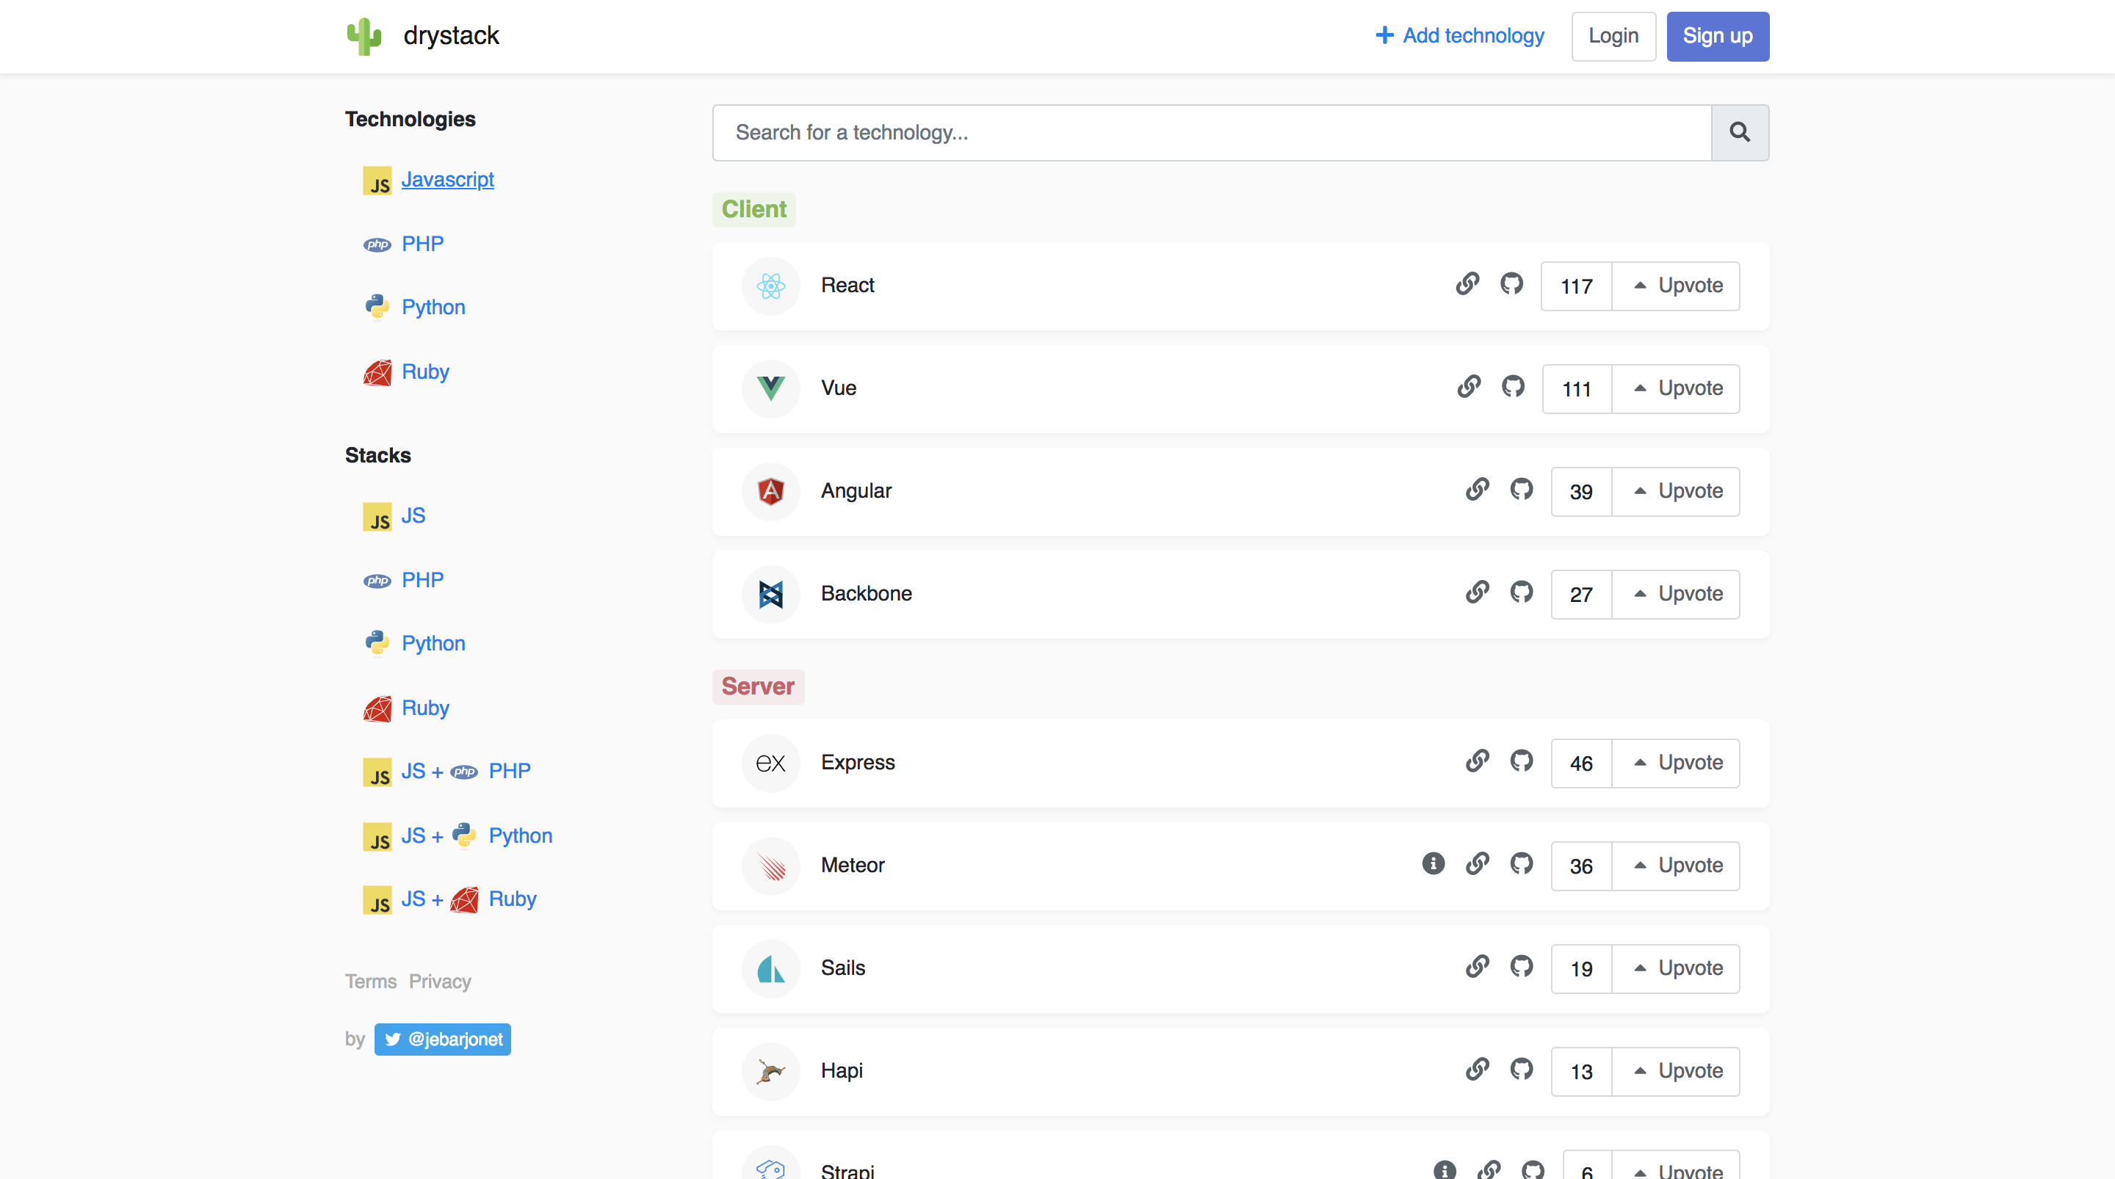Open React's GitHub repository icon
2115x1179 pixels.
[x=1511, y=284]
